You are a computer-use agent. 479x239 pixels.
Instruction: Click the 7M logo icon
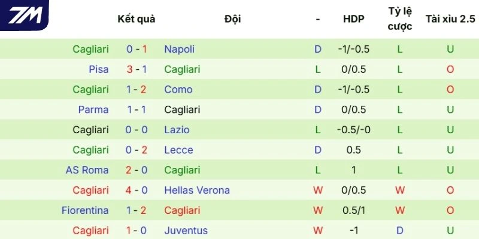point(25,14)
